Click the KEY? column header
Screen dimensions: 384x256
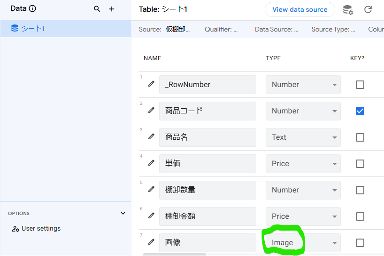click(x=357, y=58)
